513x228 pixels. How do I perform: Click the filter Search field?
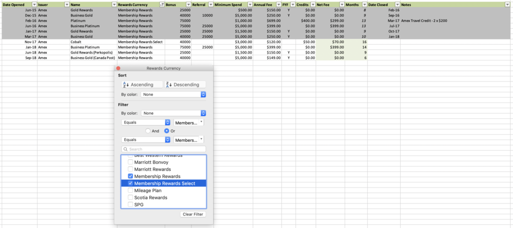tap(163, 149)
